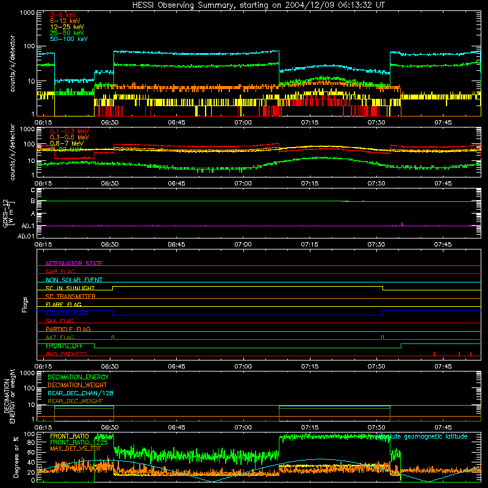Click the NON_SOLAR_EVENT flag label
The image size is (488, 488).
point(74,280)
